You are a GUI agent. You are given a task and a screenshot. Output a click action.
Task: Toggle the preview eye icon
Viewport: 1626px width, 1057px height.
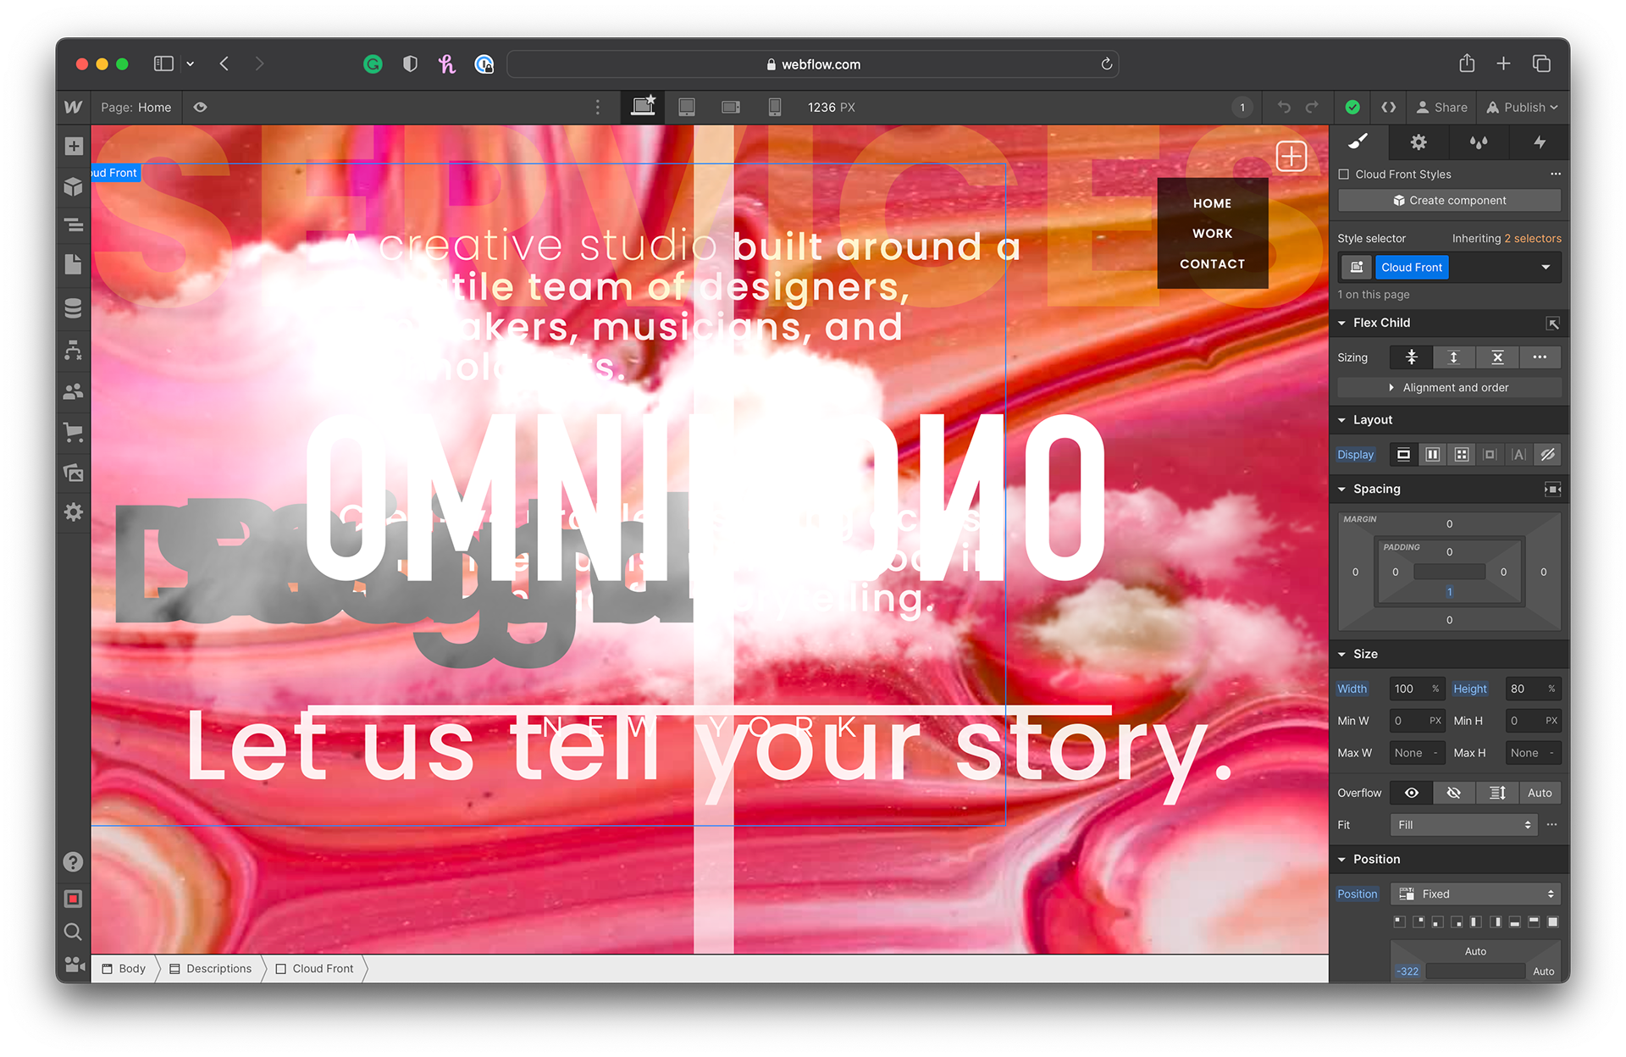pyautogui.click(x=200, y=107)
